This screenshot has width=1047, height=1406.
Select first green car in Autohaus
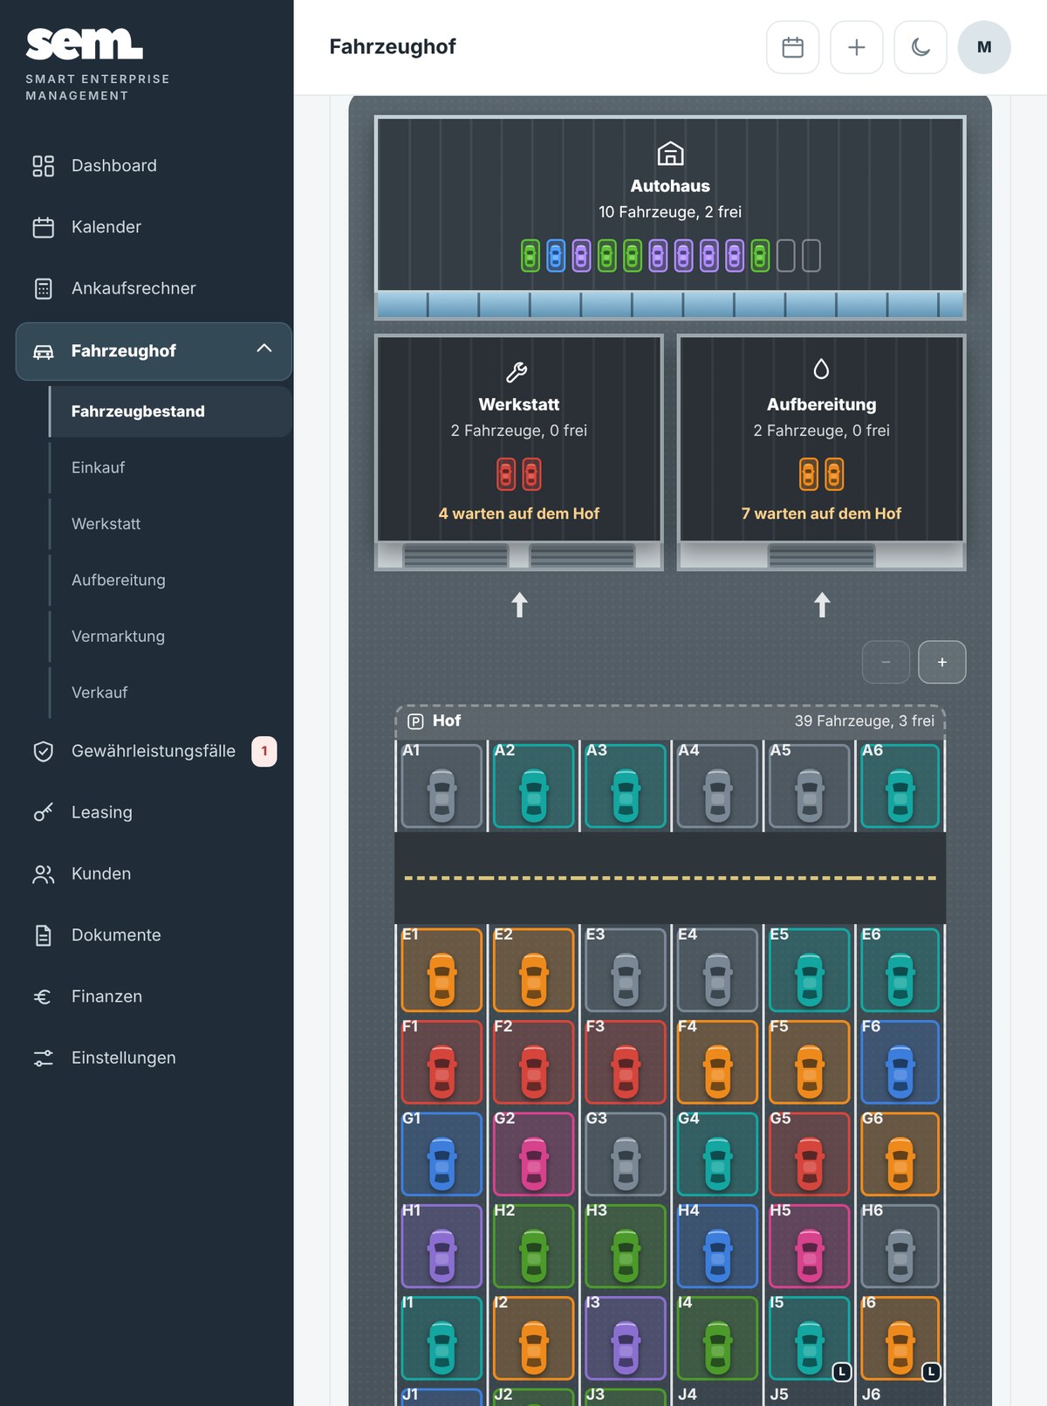click(530, 256)
